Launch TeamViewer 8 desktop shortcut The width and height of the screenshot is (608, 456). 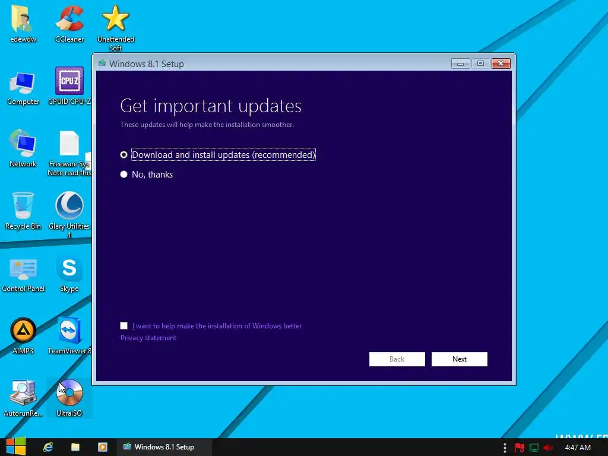[x=69, y=336]
